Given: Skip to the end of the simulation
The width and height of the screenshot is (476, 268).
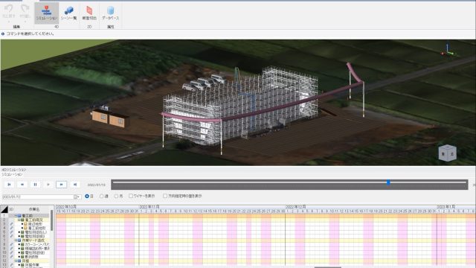Looking at the screenshot, I should [x=74, y=185].
